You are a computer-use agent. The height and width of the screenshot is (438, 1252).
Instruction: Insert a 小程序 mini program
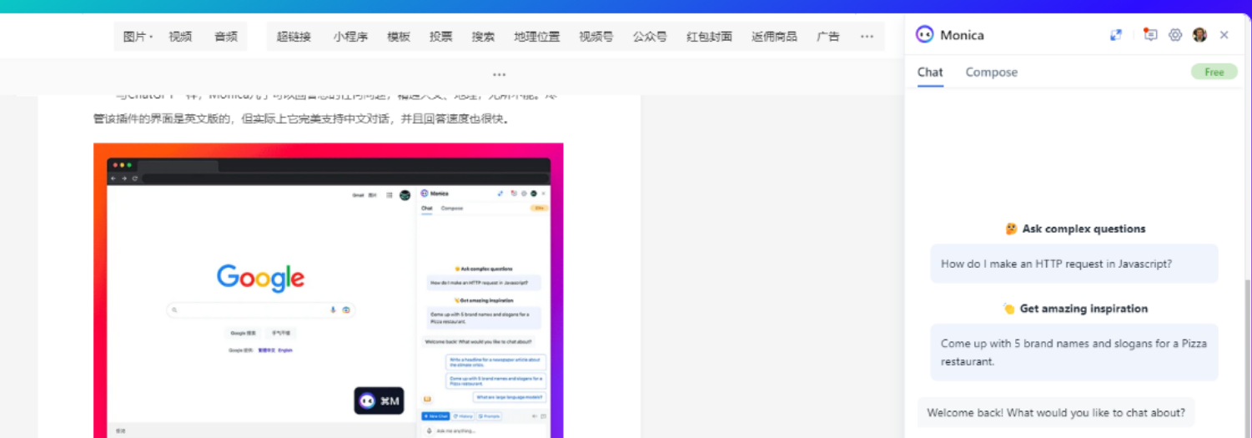coord(350,37)
